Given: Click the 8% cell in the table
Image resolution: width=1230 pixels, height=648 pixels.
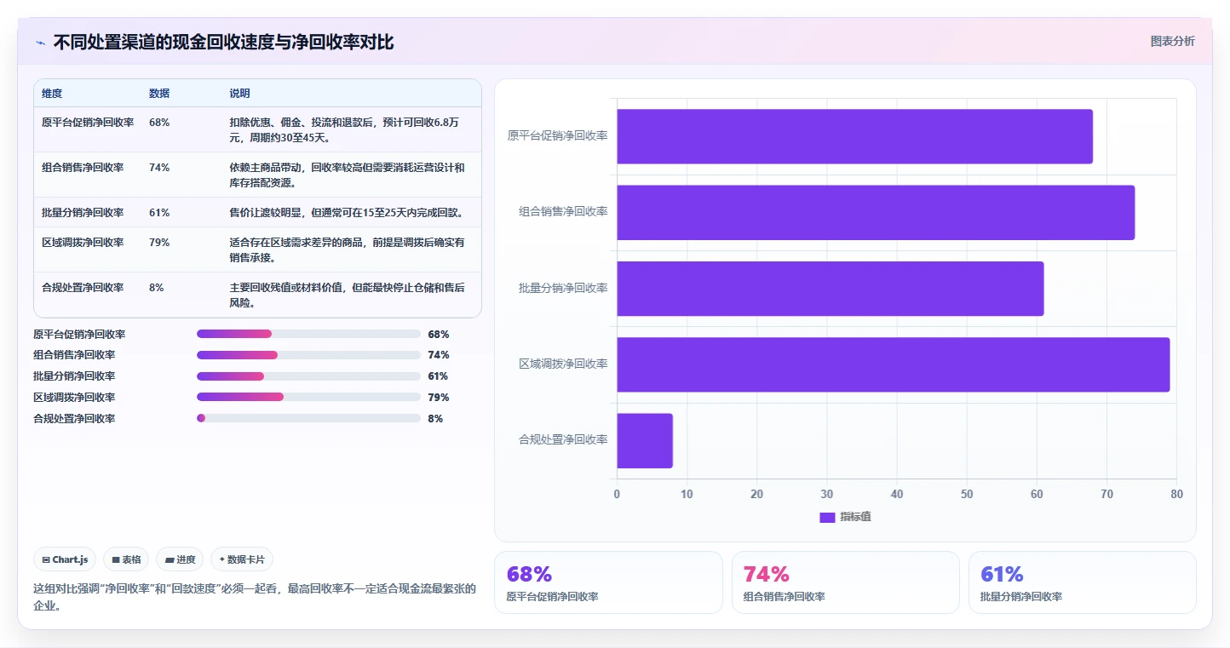Looking at the screenshot, I should (157, 288).
